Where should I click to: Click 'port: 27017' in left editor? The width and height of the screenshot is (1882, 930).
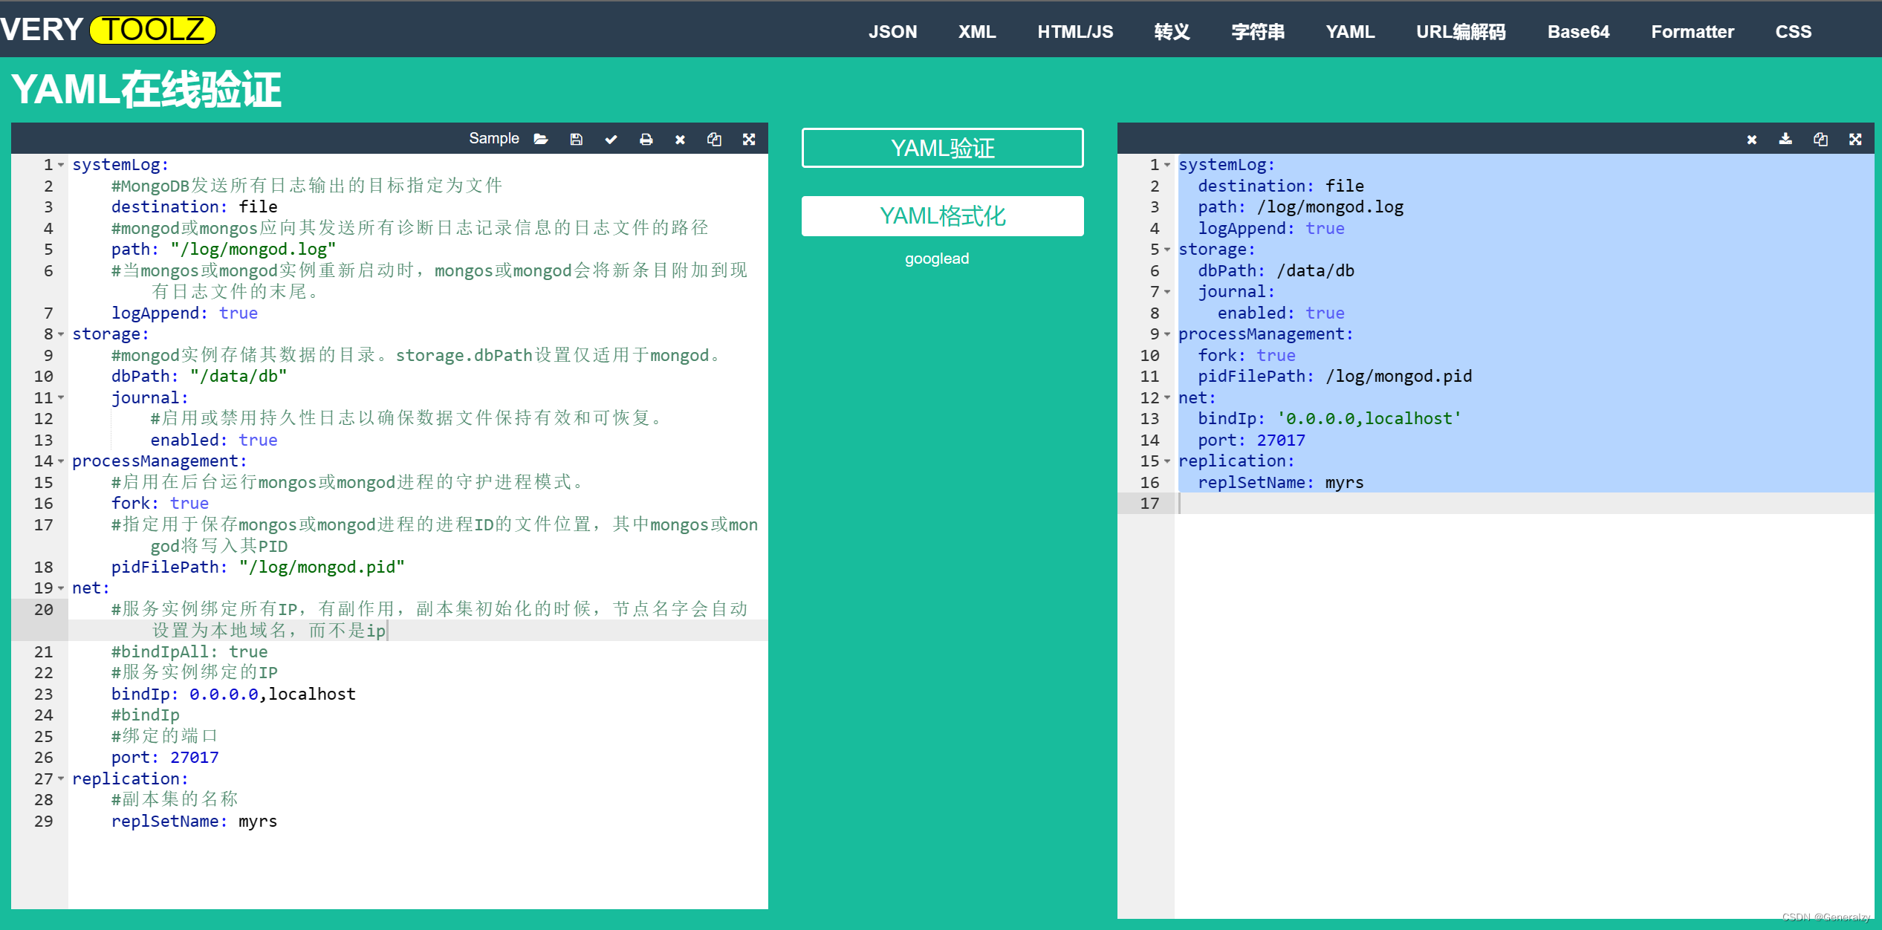click(x=165, y=758)
